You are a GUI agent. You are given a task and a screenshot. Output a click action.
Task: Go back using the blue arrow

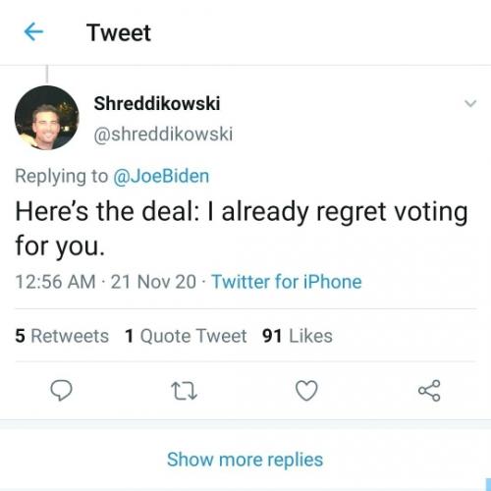pyautogui.click(x=33, y=32)
